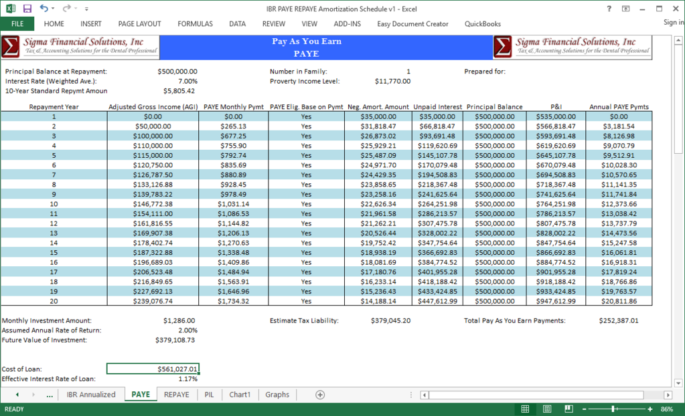
Task: Switch to Page Break Preview icon
Action: tap(568, 409)
